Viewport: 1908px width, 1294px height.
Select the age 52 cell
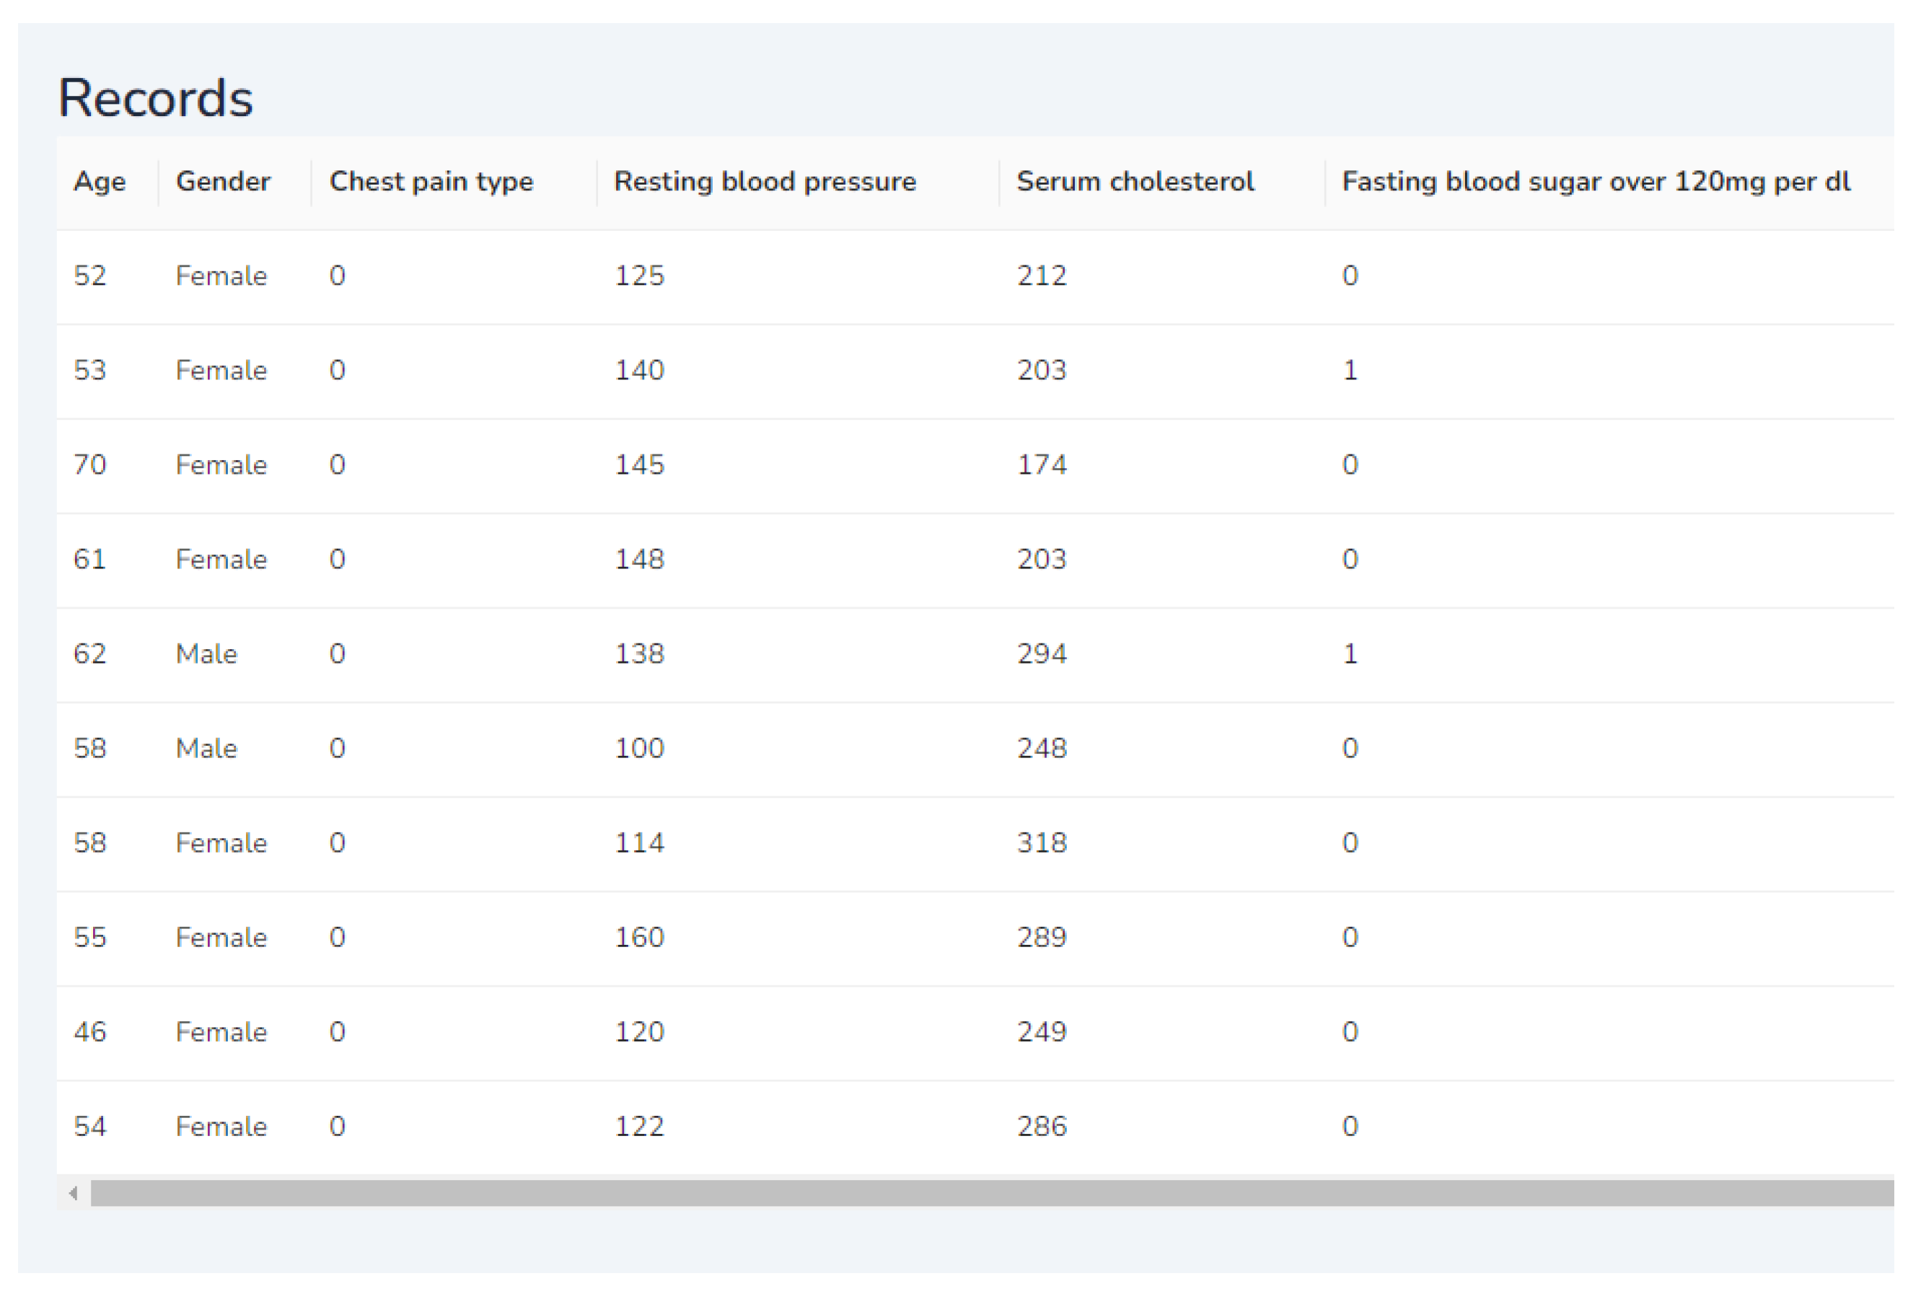pyautogui.click(x=90, y=276)
